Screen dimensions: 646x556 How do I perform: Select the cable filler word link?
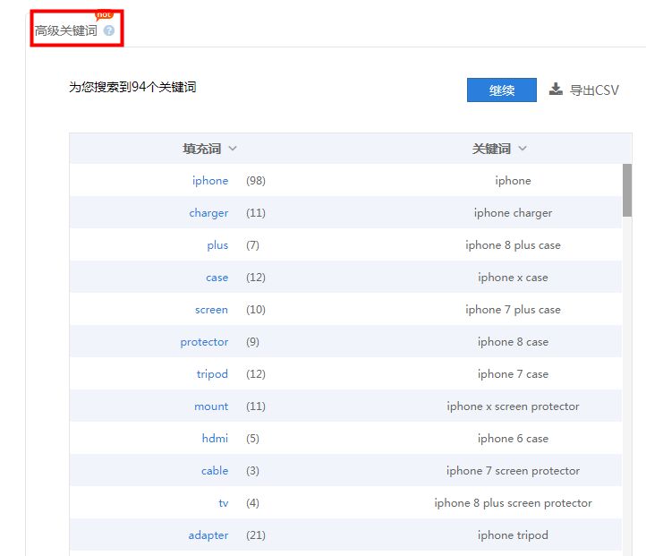[x=215, y=470]
